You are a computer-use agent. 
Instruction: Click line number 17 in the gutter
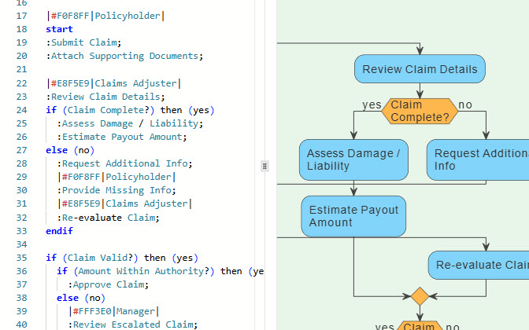[21, 16]
